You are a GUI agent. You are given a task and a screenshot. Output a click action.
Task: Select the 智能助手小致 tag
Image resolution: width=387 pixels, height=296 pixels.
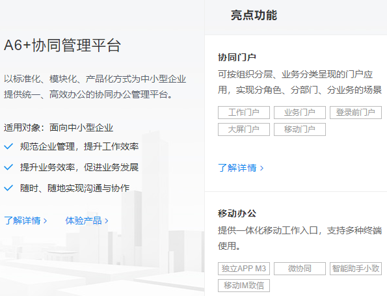click(x=356, y=269)
